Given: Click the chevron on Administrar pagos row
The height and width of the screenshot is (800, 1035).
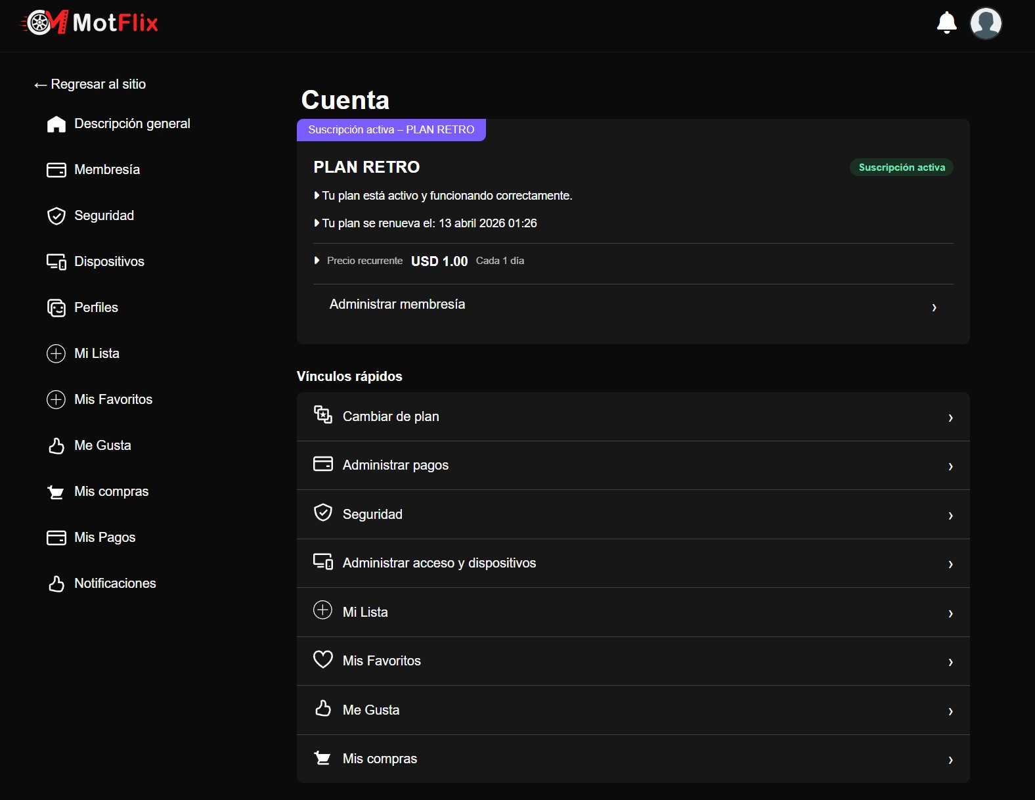Looking at the screenshot, I should click(x=950, y=466).
